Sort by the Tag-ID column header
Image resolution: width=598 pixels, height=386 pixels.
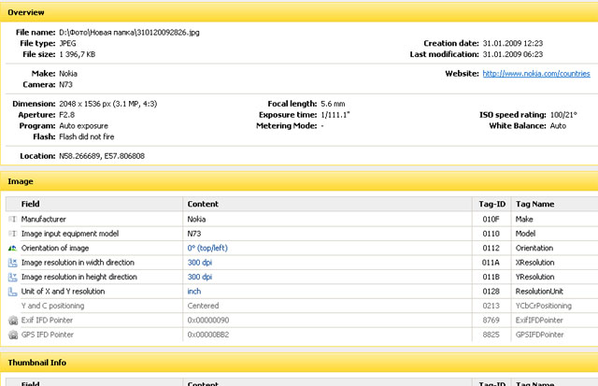(491, 203)
